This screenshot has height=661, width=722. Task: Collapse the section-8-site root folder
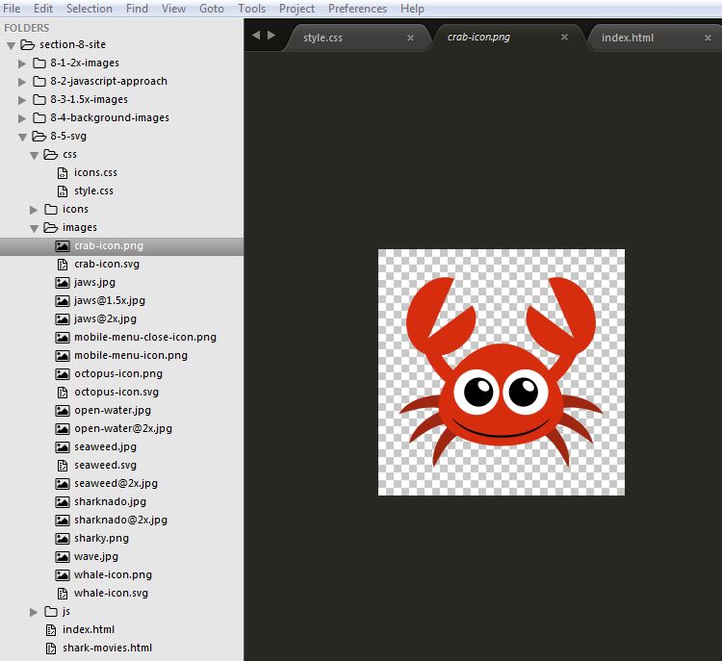[x=11, y=45]
